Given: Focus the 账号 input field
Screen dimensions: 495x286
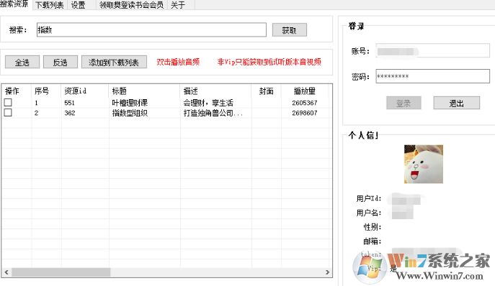Looking at the screenshot, I should coord(433,51).
